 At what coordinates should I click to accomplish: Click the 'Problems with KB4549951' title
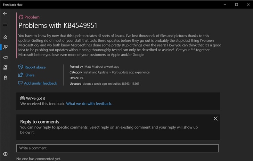(x=58, y=26)
